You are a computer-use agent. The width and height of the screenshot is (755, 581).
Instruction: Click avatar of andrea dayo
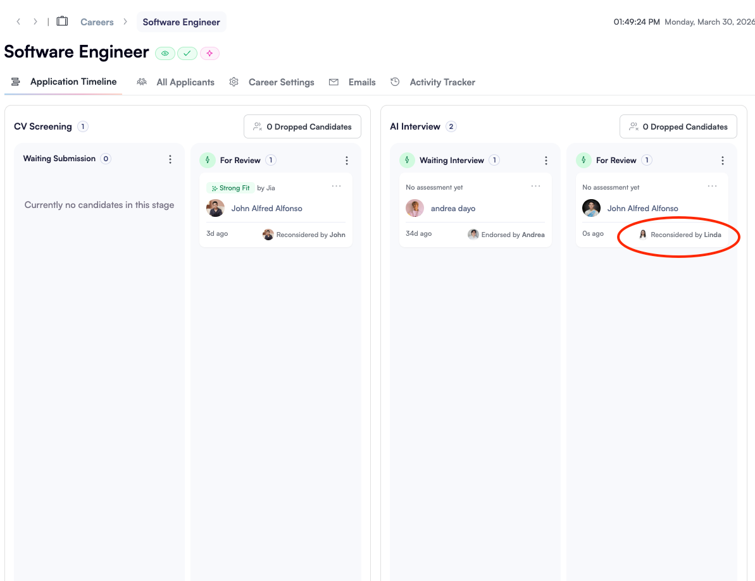pos(415,208)
